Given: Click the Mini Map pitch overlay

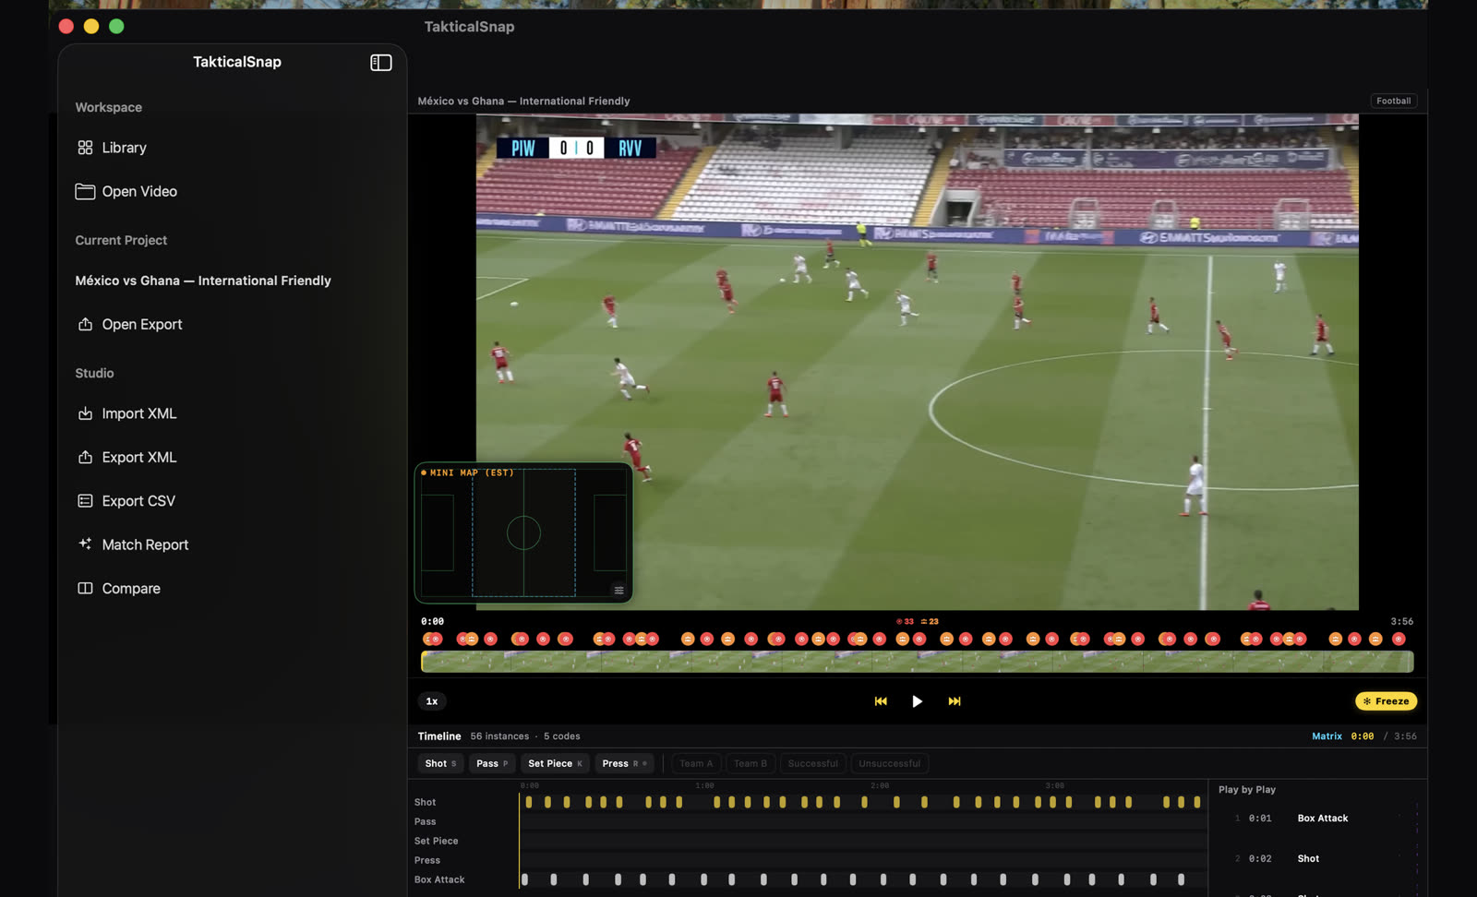Looking at the screenshot, I should [523, 532].
